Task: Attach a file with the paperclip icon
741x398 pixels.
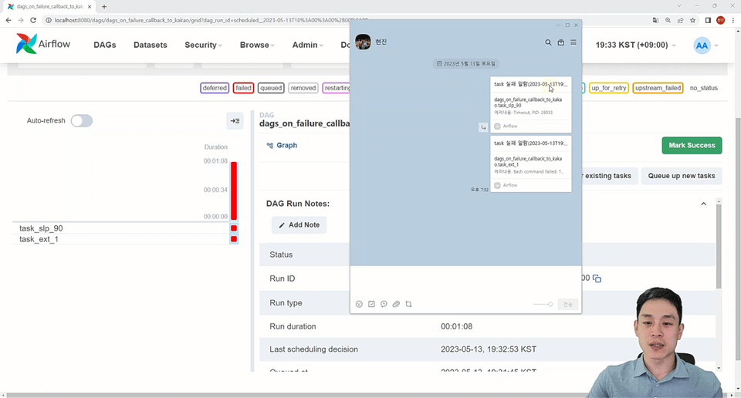Action: click(x=396, y=304)
